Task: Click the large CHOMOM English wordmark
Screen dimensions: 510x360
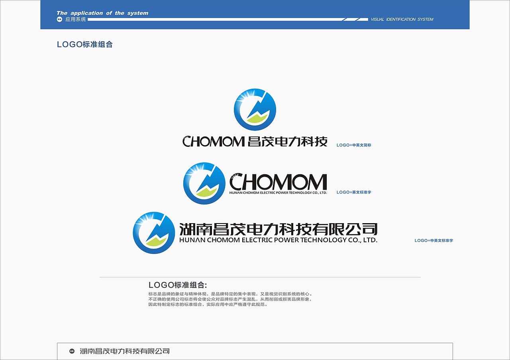Action: coord(278,182)
